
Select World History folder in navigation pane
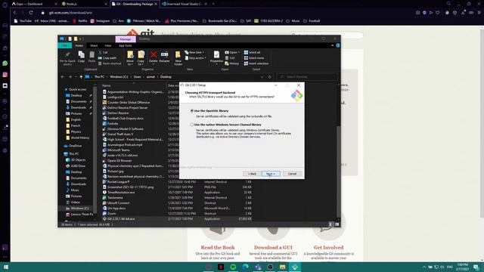(x=79, y=138)
